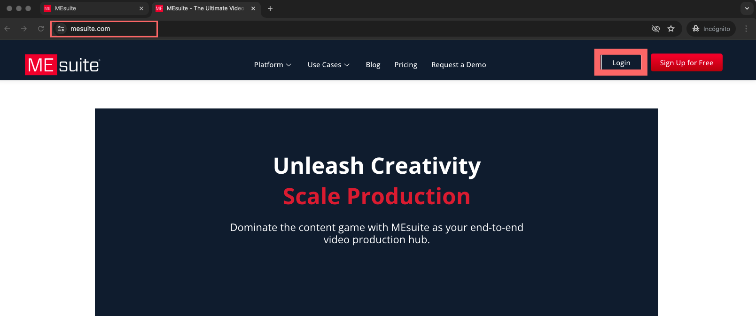Click the browser forward arrow
This screenshot has height=316, width=756.
24,29
